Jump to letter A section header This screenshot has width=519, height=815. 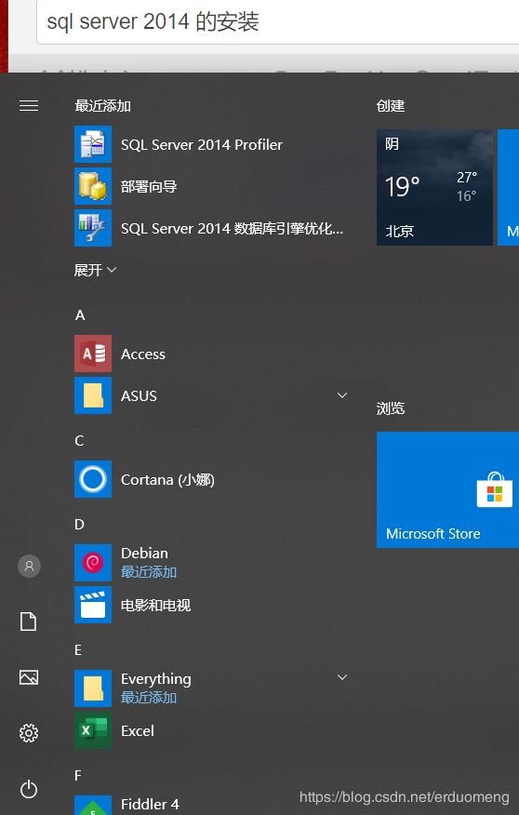pyautogui.click(x=80, y=315)
